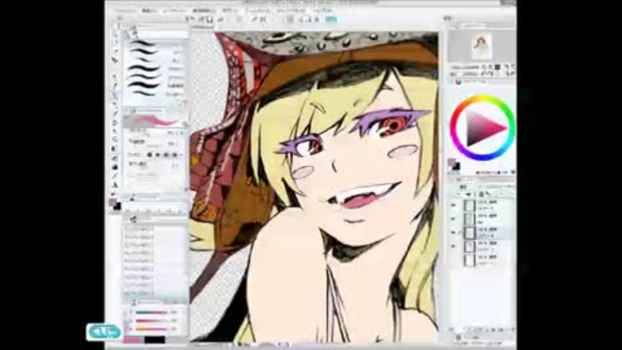This screenshot has width=622, height=350.
Task: Select the layer with the reddish thumbnail
Action: pos(470,246)
